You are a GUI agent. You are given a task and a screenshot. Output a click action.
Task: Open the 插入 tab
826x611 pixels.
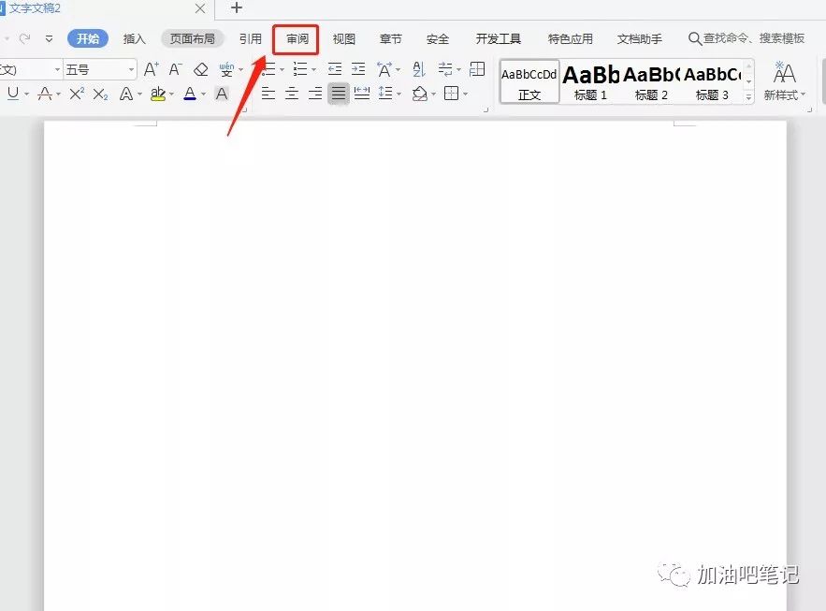click(134, 38)
